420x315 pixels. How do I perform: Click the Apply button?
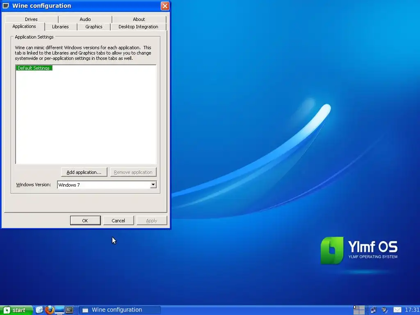click(152, 220)
